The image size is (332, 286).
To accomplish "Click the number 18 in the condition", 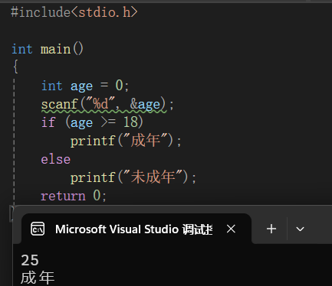I will (x=130, y=122).
